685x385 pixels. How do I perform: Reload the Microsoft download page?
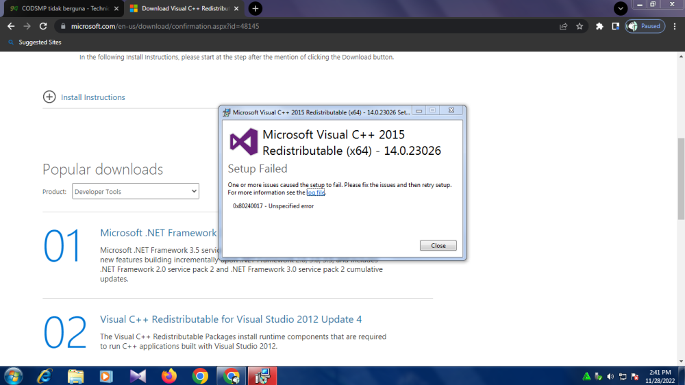(x=42, y=26)
